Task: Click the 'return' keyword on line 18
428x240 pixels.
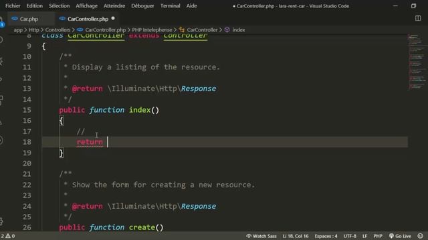Action: click(90, 142)
